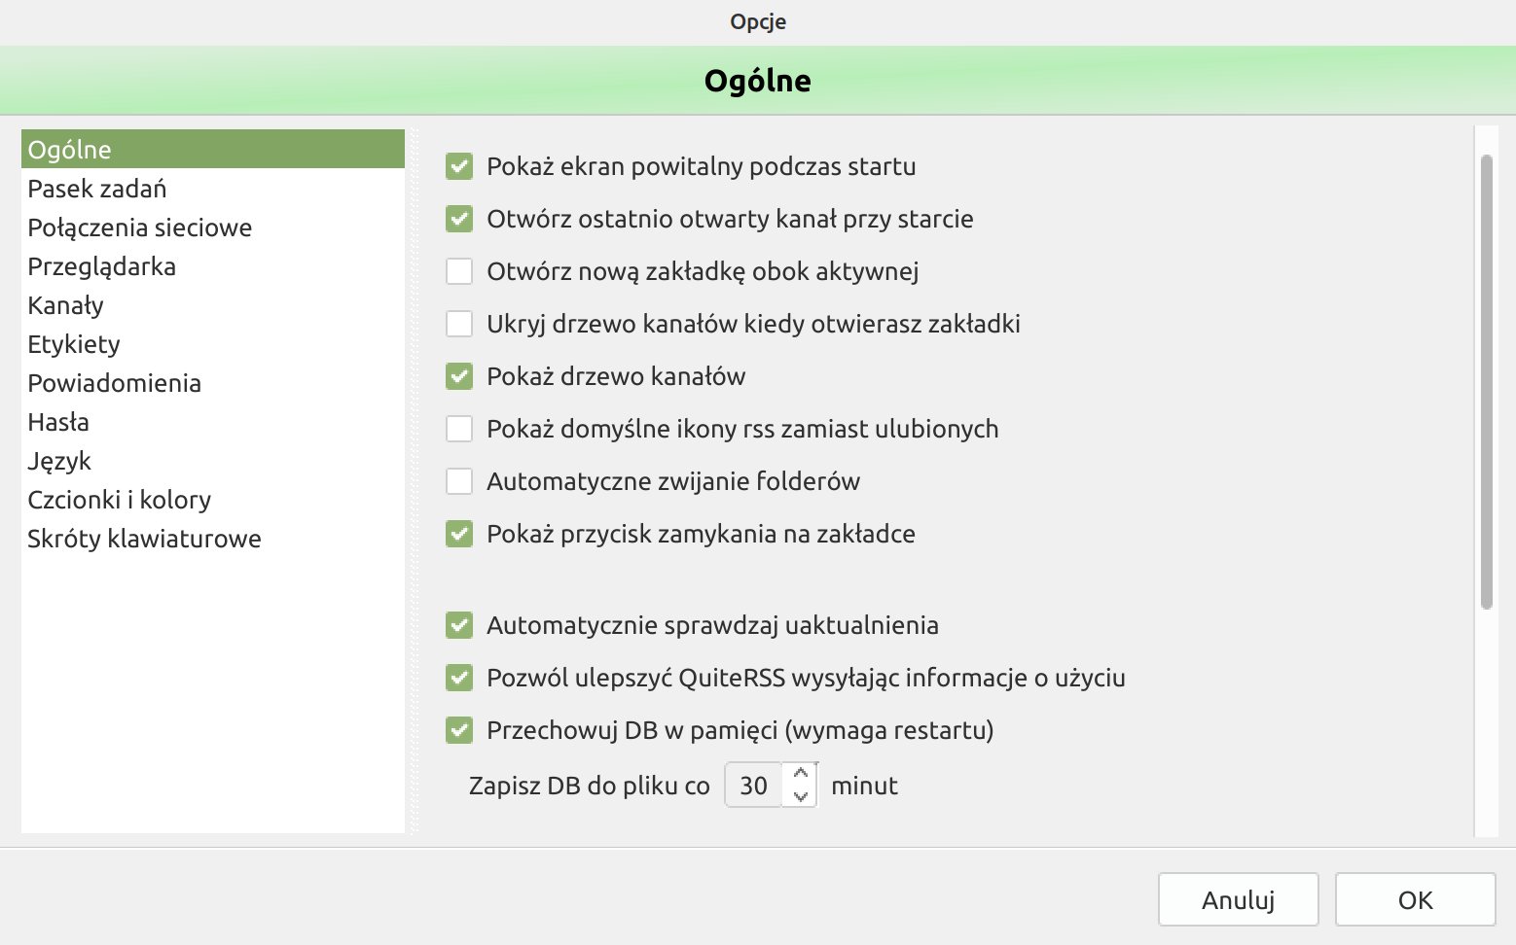This screenshot has height=945, width=1516.
Task: Toggle 'Pokaż ekran powitalny podczas startu' checkbox
Action: 459,166
